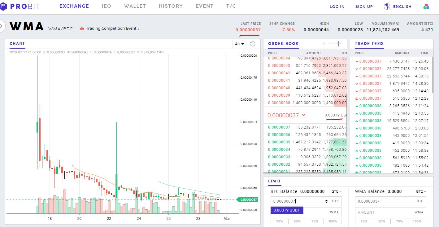Image resolution: width=439 pixels, height=227 pixels.
Task: Open the GTC dropdown next to BTC Balance
Action: [337, 191]
